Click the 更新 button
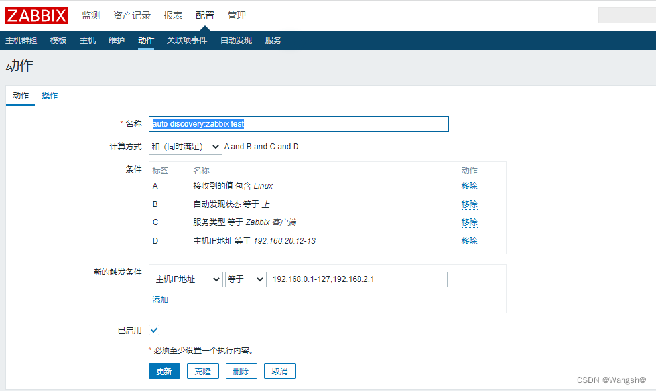The width and height of the screenshot is (656, 391). click(x=164, y=371)
